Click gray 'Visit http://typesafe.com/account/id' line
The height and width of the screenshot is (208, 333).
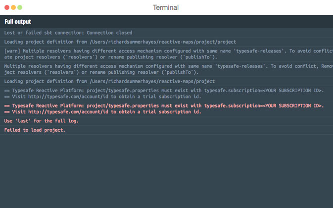(102, 97)
